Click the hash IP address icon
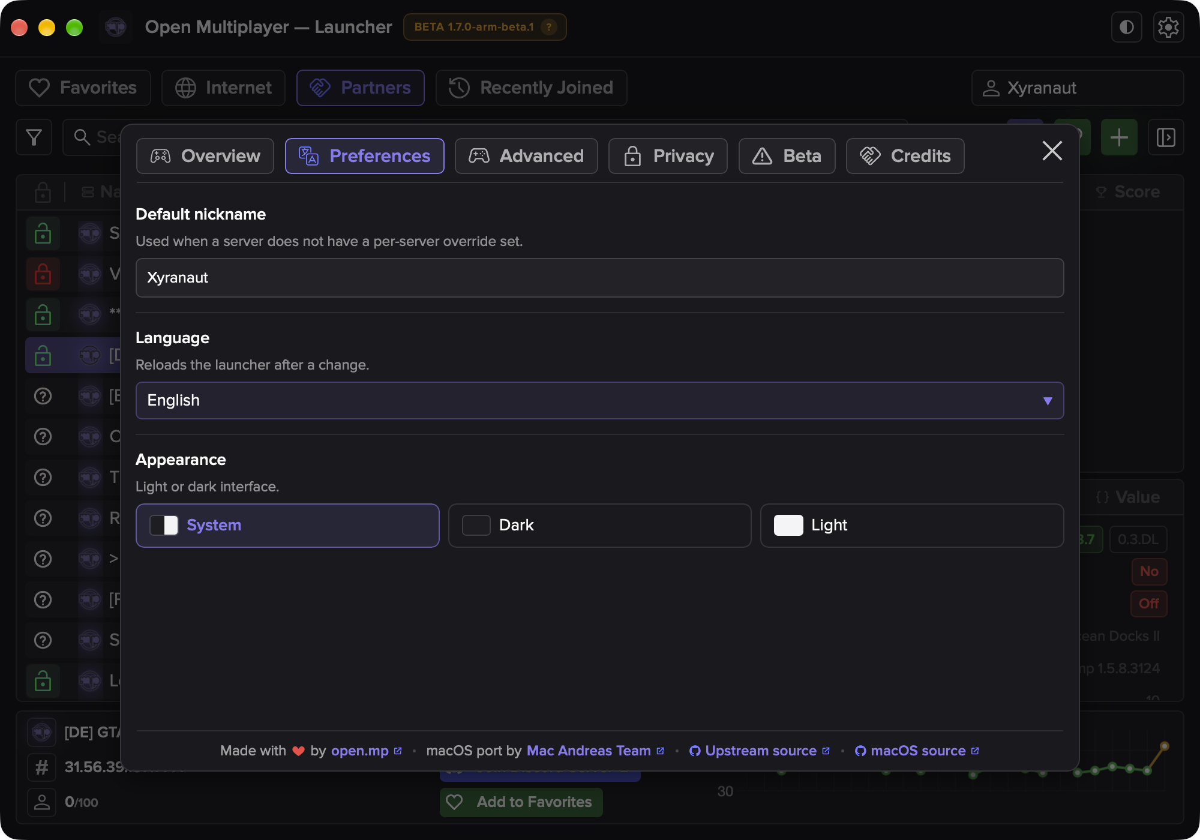 [x=41, y=767]
